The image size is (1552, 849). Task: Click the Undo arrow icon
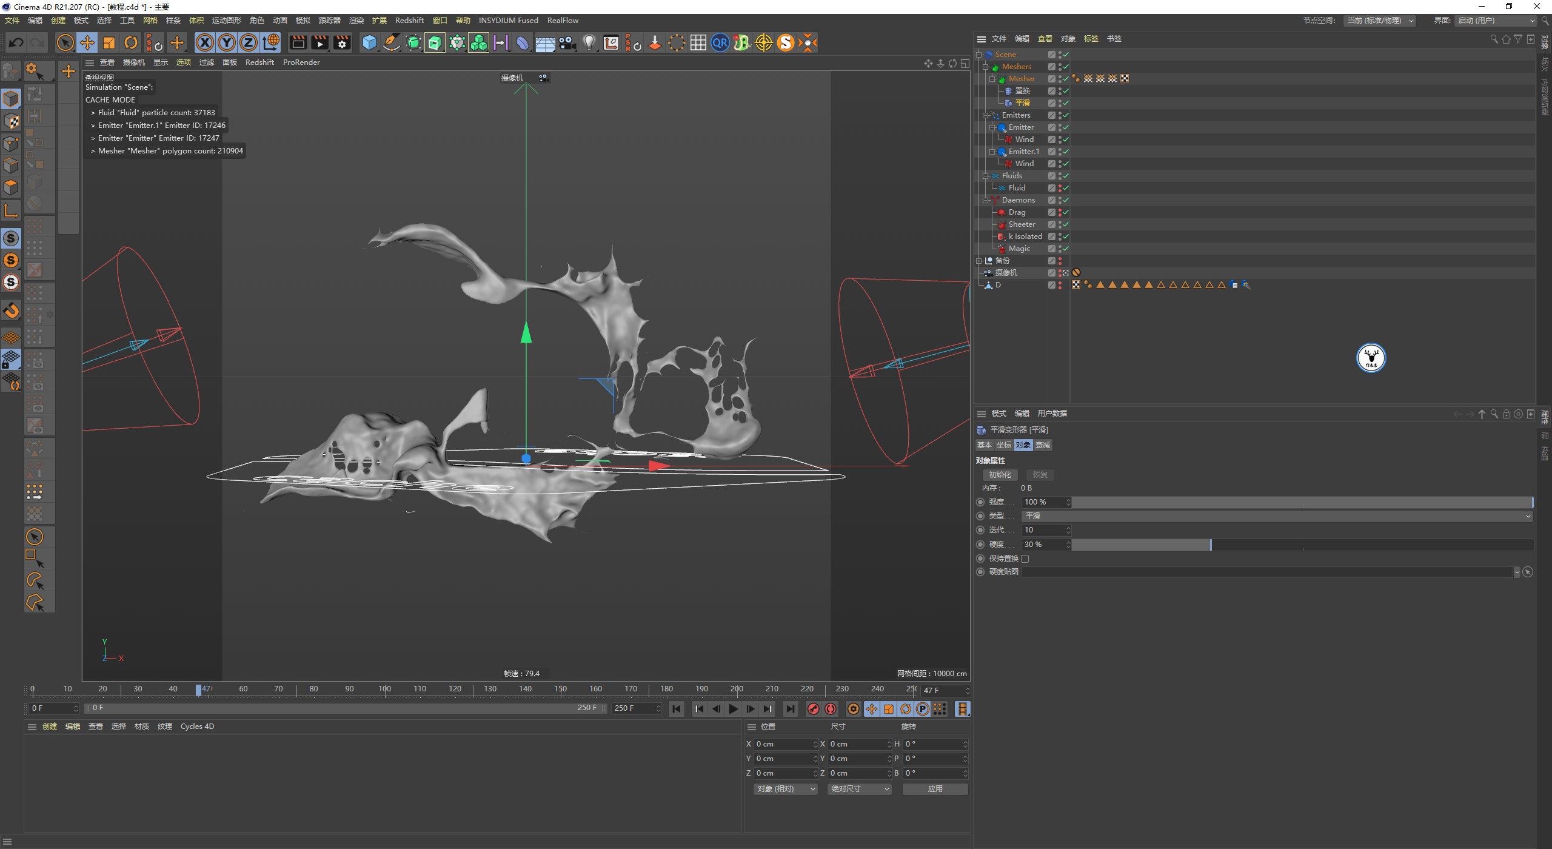(16, 42)
